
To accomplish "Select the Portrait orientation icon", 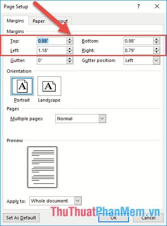I will 22,86.
